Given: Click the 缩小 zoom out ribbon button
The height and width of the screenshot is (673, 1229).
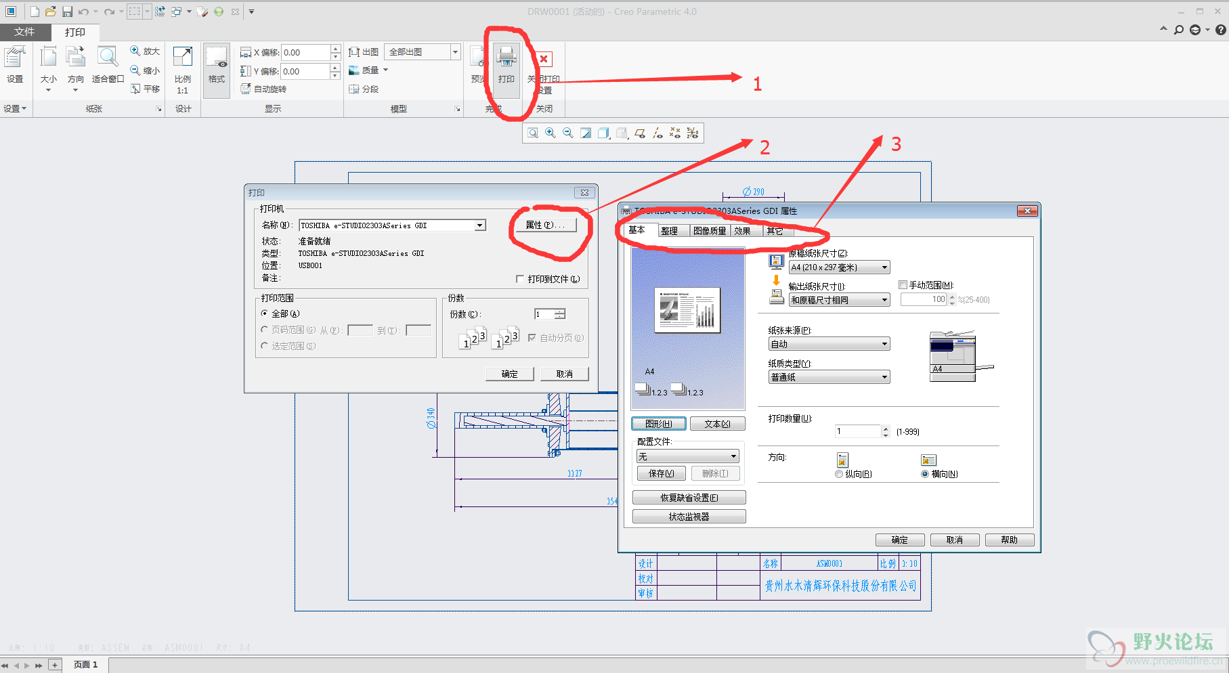Looking at the screenshot, I should click(x=145, y=70).
